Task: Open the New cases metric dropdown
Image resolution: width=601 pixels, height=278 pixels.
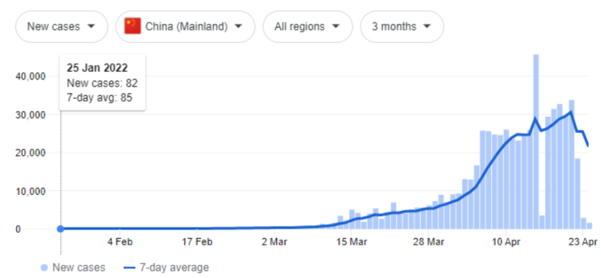Action: pos(60,26)
